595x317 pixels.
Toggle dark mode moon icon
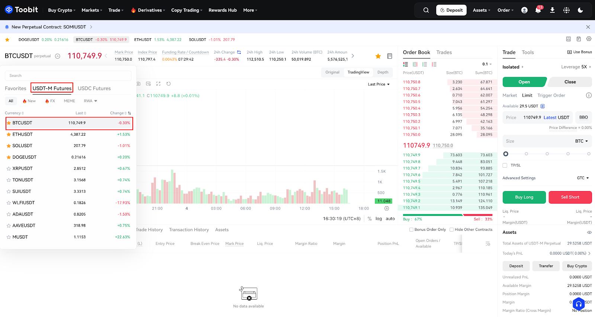580,10
